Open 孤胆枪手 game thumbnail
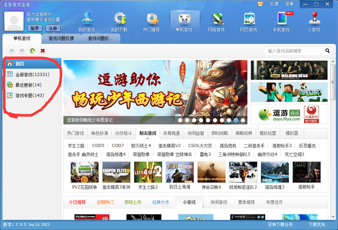The width and height of the screenshot is (338, 230). pos(307,172)
